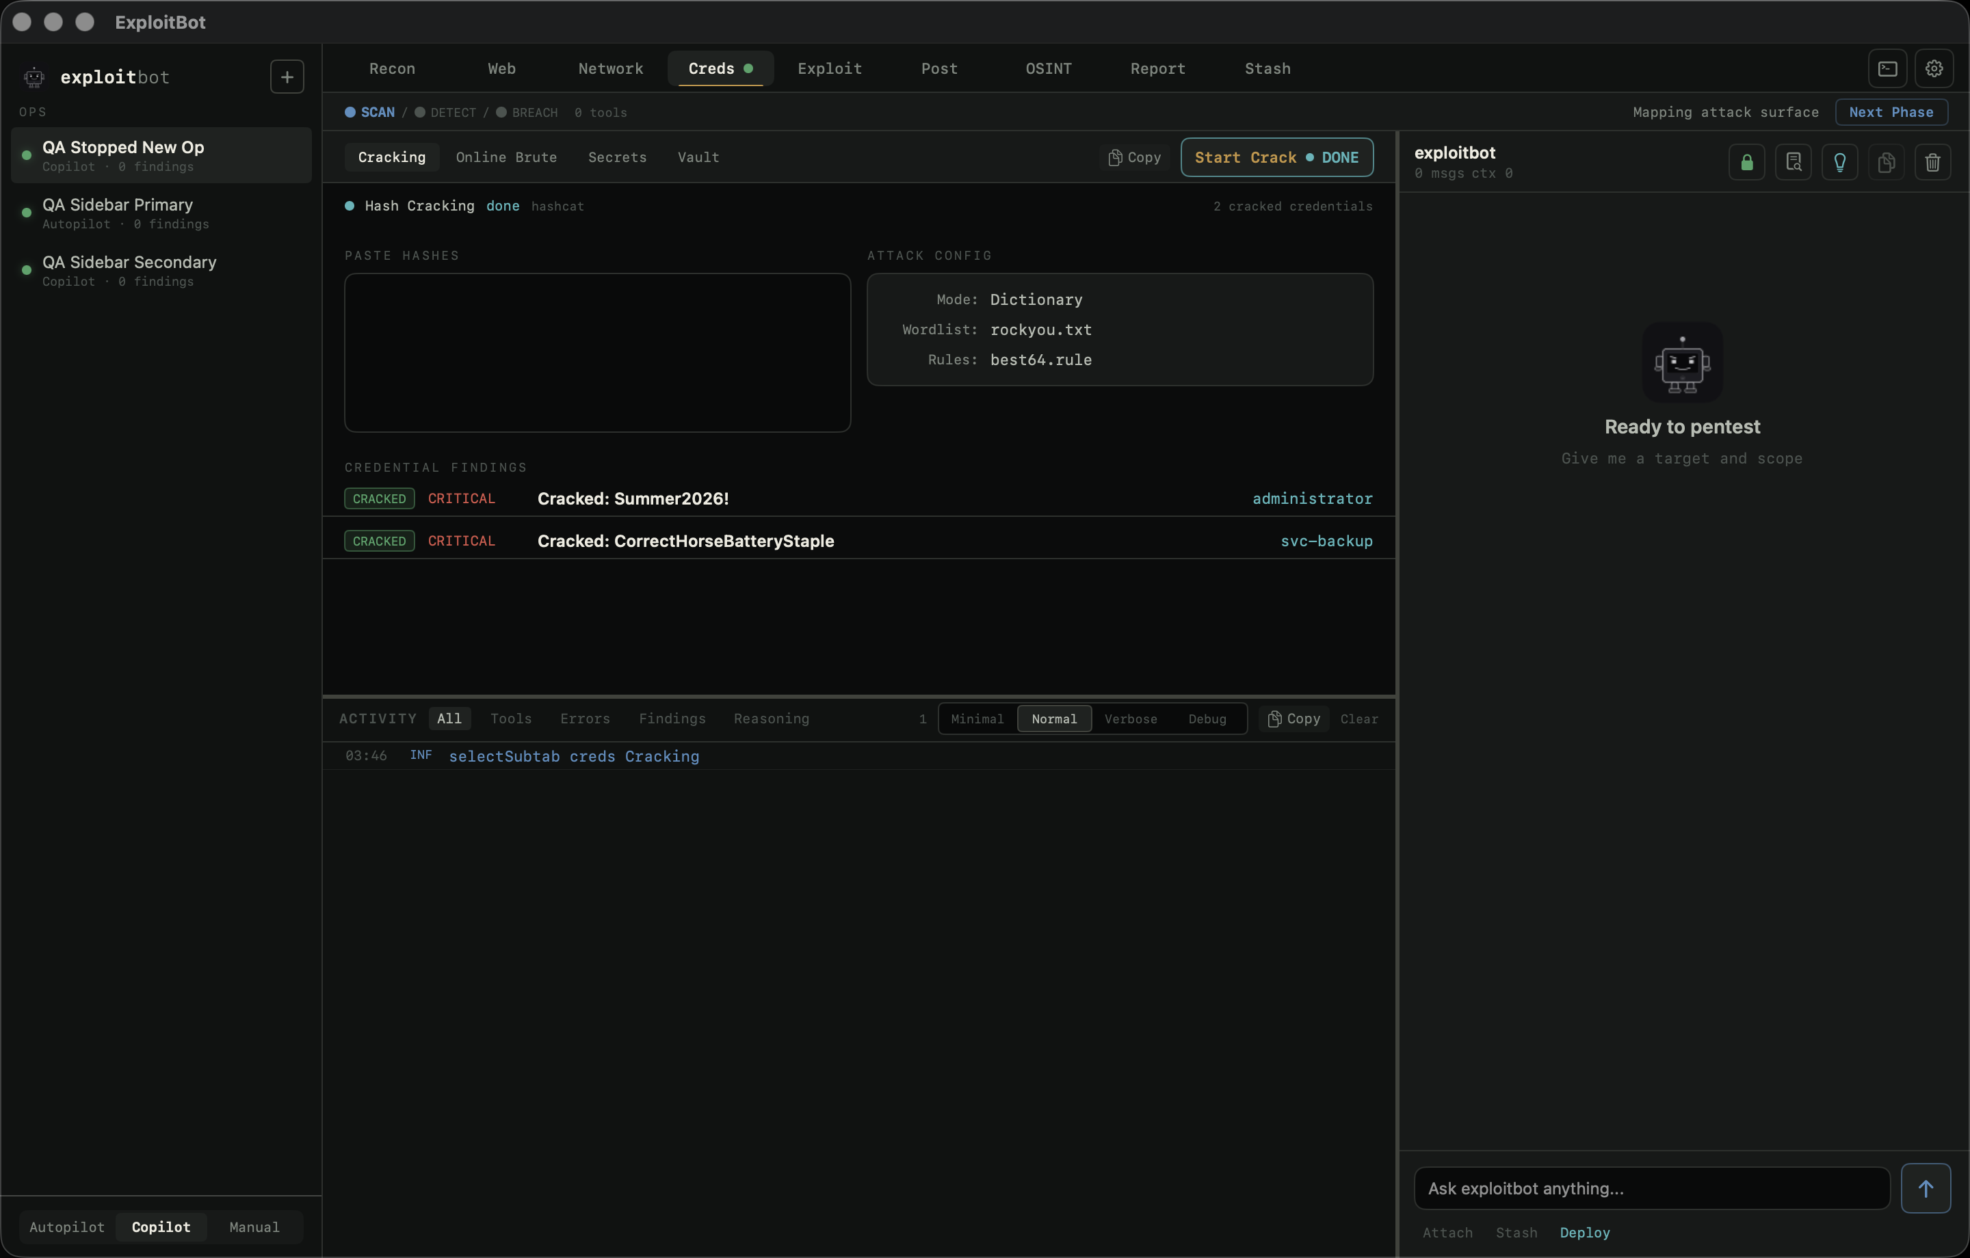
Task: Switch to the Secrets subtab
Action: pyautogui.click(x=618, y=157)
